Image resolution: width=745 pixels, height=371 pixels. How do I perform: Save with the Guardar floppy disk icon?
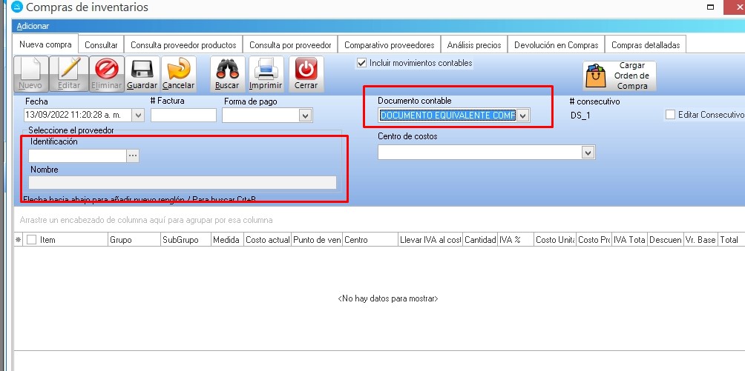(x=142, y=70)
